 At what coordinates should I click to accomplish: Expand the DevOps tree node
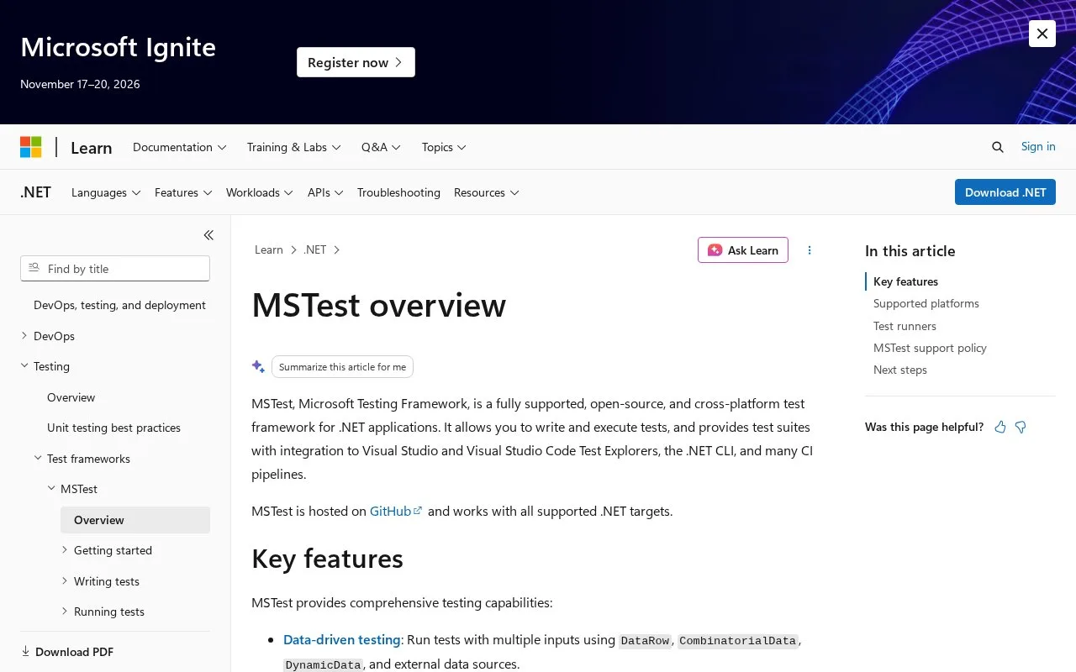pos(24,336)
